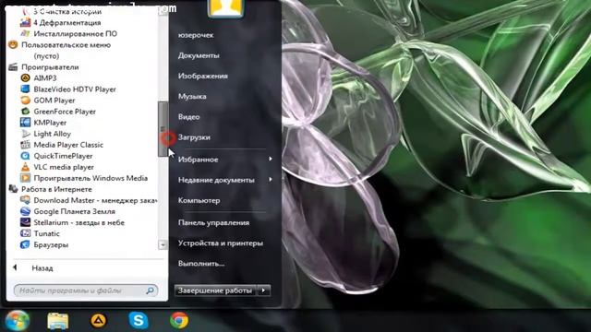Open the Избранное menu item
Viewport: 591px width, 332px height.
pos(199,160)
